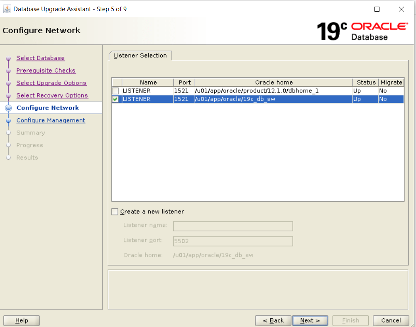Screen dimensions: 416x327
Task: Open the Prerequisite Checks step link
Action: 46,71
